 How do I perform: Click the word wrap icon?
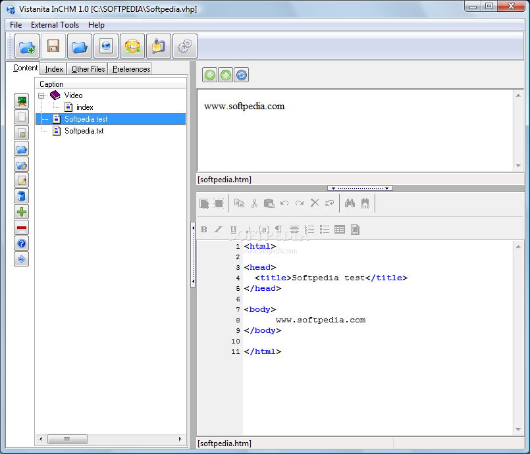(x=329, y=203)
